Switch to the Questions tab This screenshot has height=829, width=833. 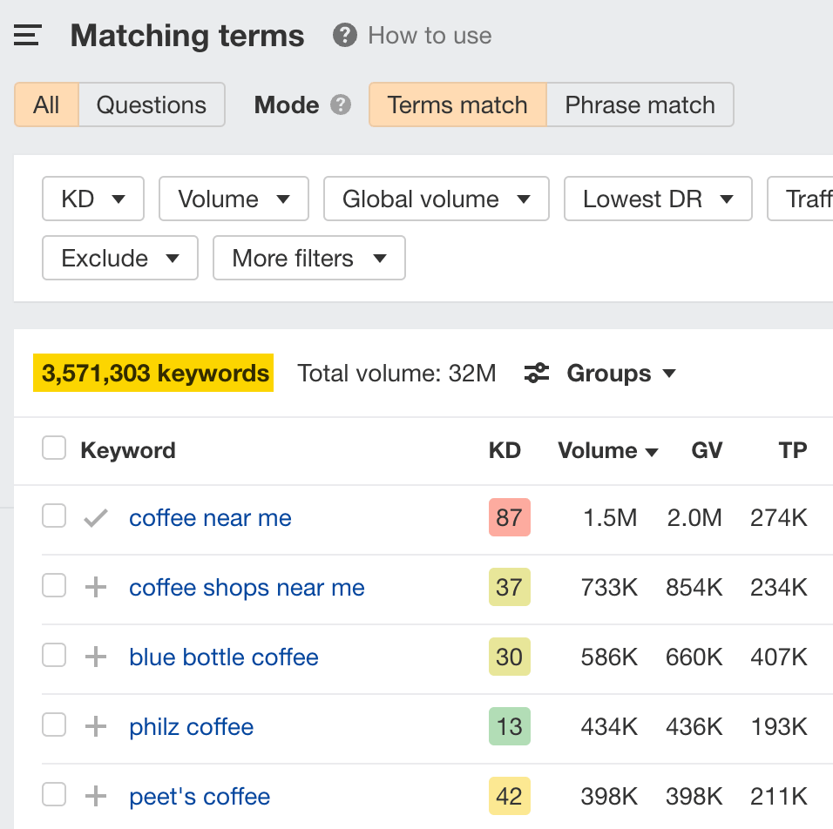click(152, 104)
